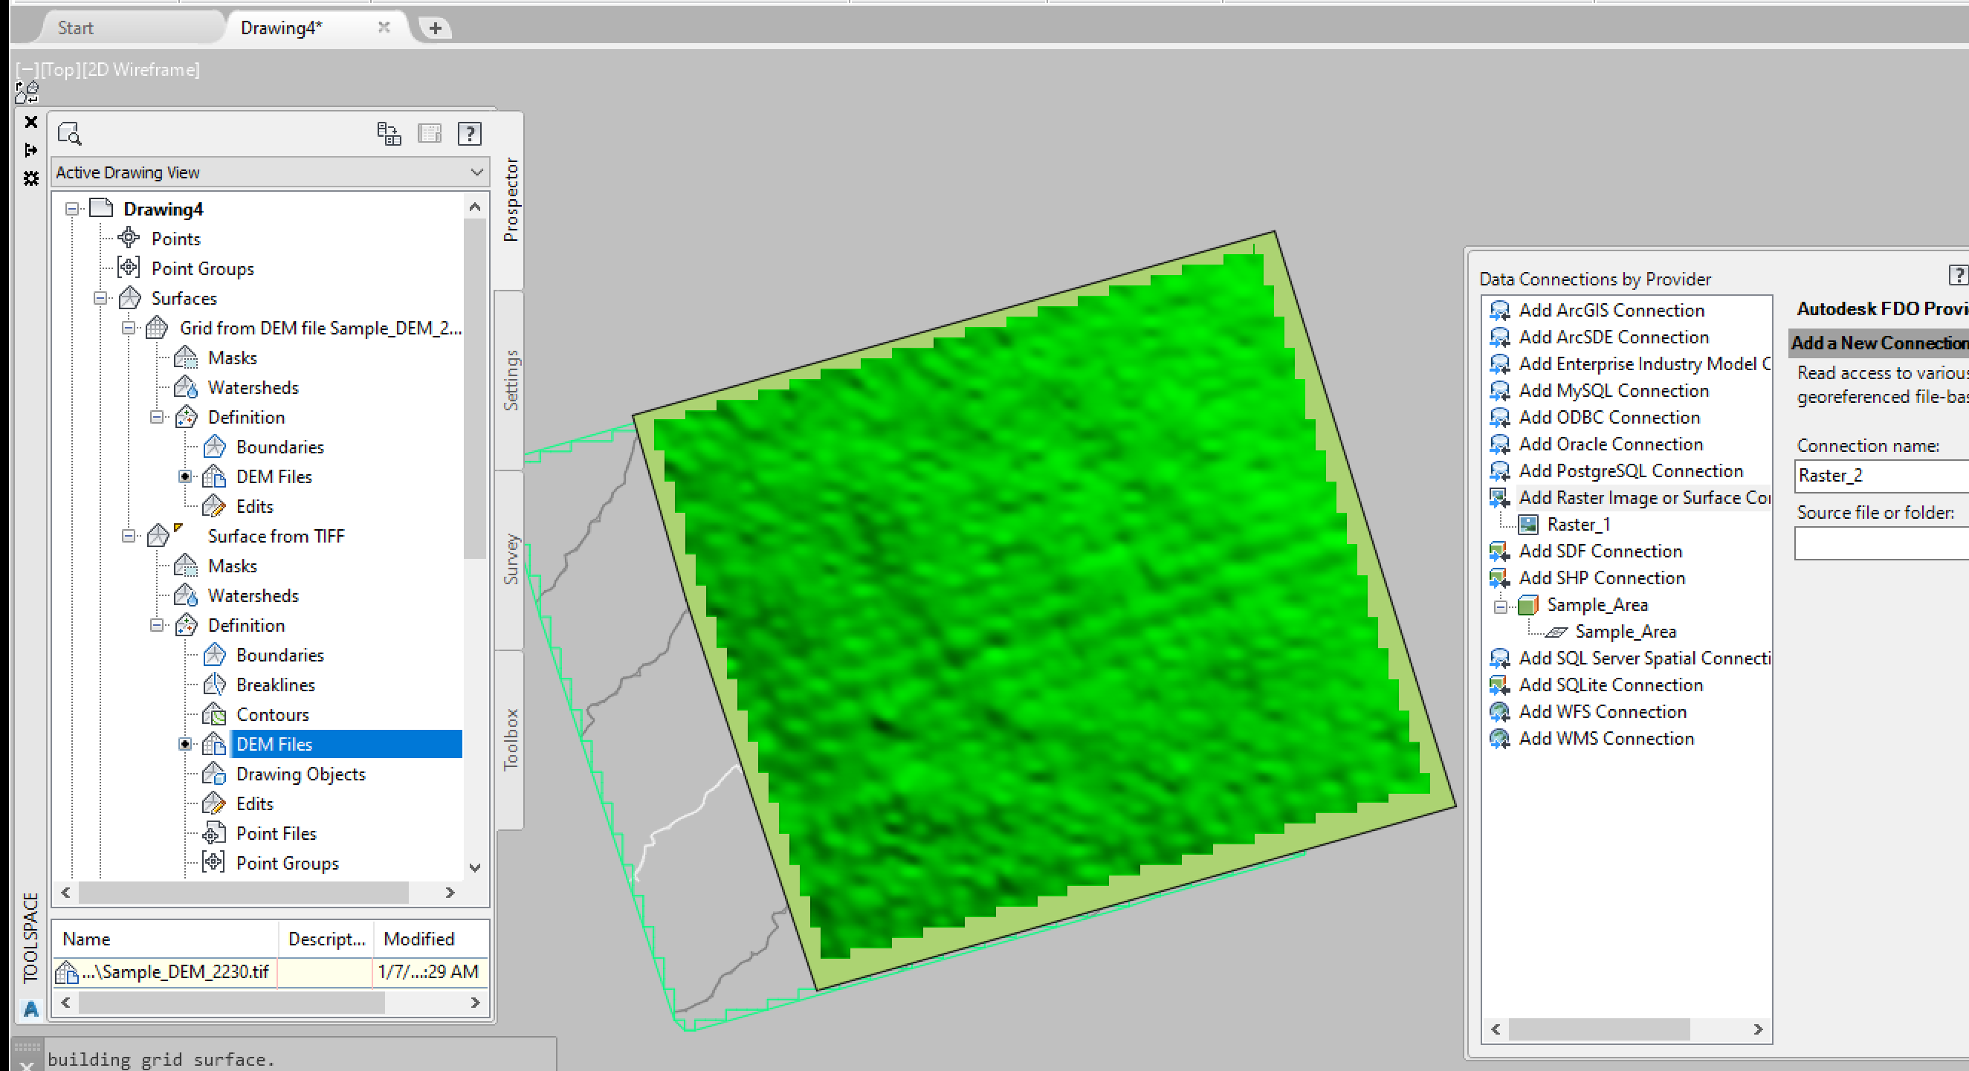Open Toolspace help question-mark icon
The image size is (1969, 1071).
click(x=469, y=134)
